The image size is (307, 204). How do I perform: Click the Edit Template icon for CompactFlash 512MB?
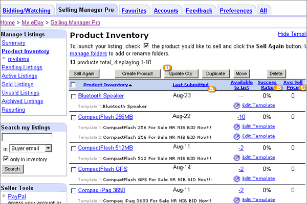(237, 158)
